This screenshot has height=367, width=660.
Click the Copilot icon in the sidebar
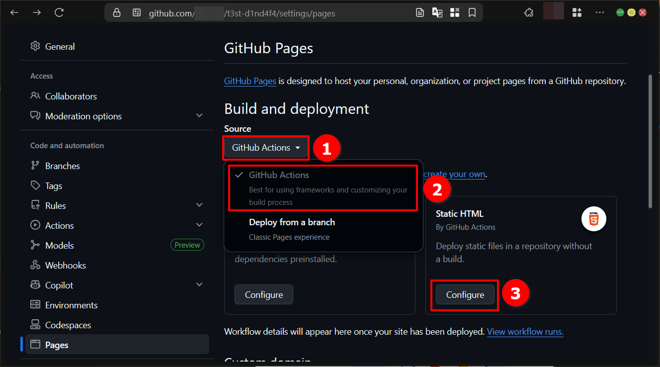pos(35,285)
